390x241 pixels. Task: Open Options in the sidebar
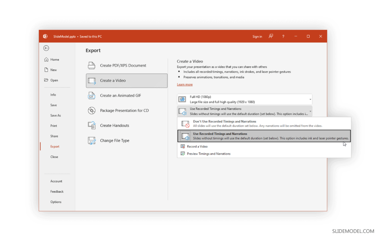[x=56, y=202]
